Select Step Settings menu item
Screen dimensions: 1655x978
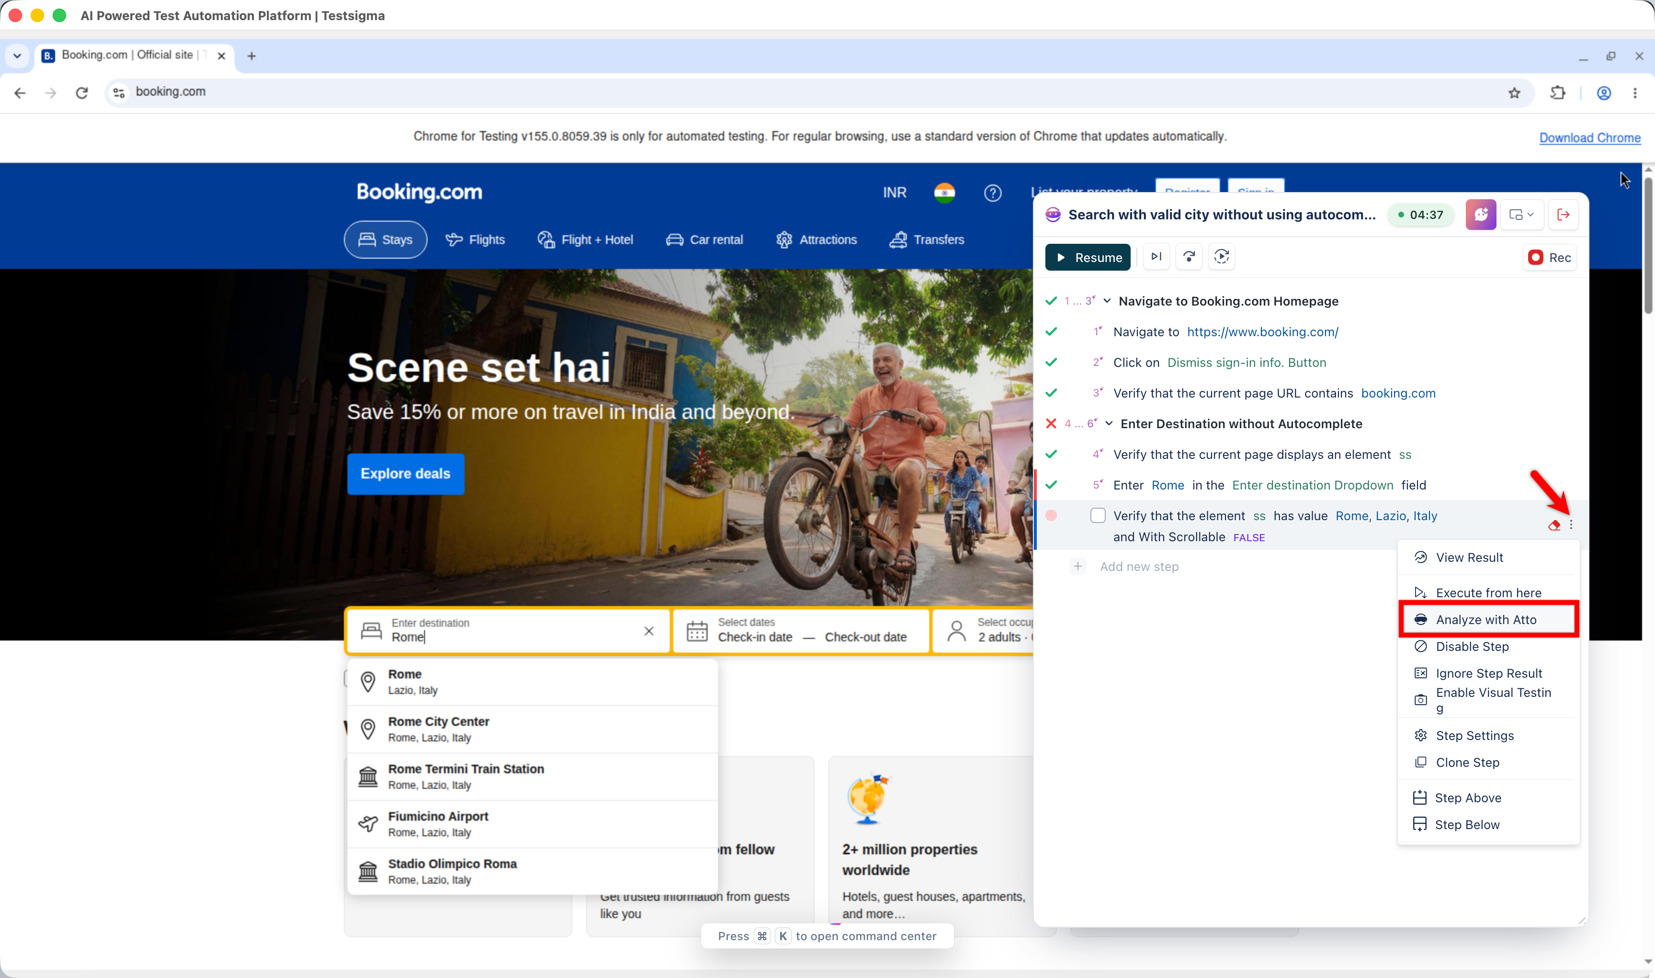coord(1488,736)
